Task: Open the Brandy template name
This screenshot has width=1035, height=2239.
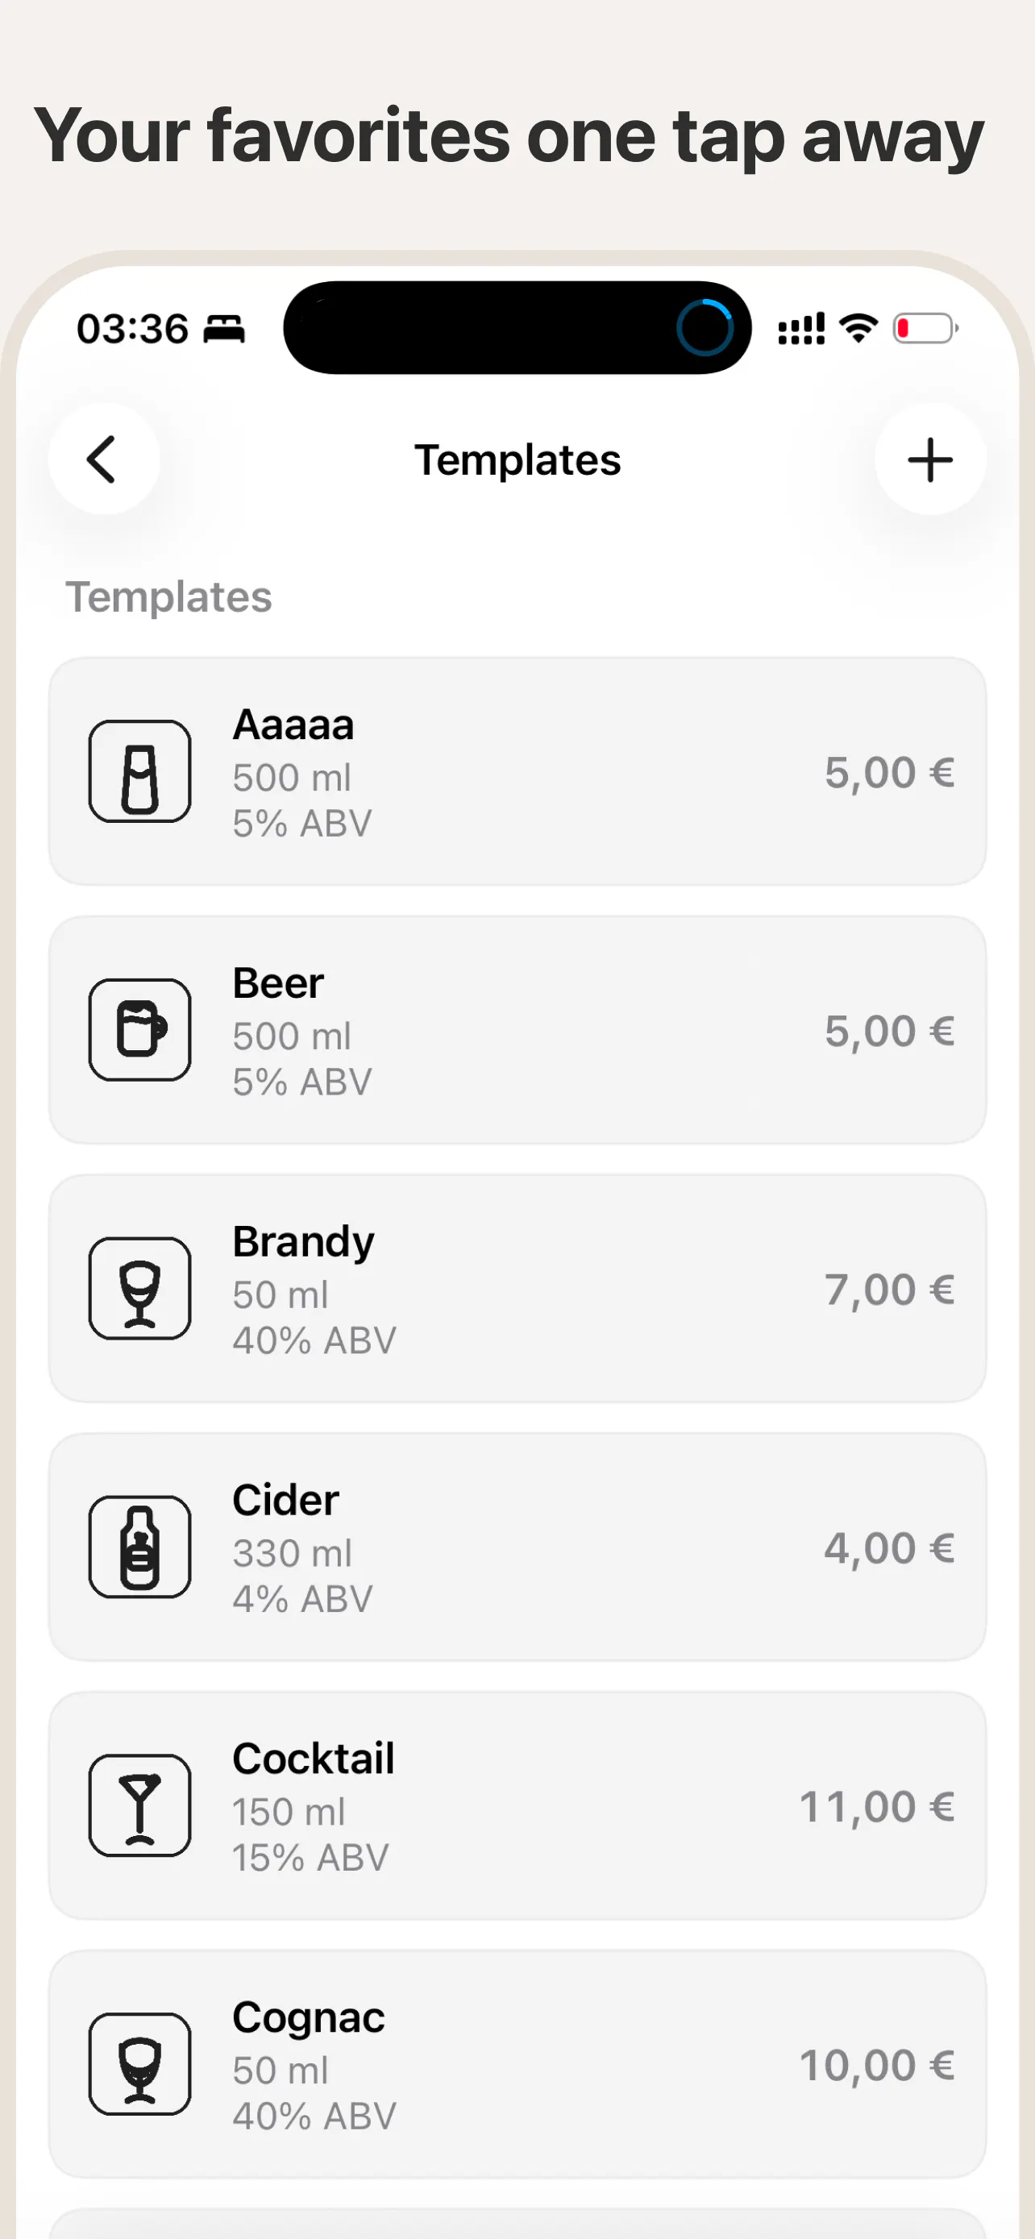Action: (x=303, y=1243)
